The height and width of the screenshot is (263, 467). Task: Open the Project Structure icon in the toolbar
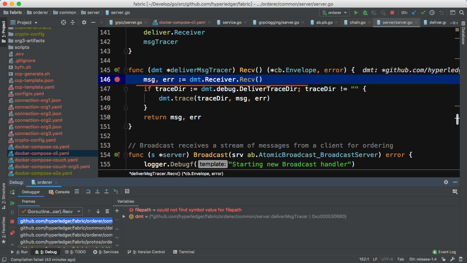coord(453,13)
